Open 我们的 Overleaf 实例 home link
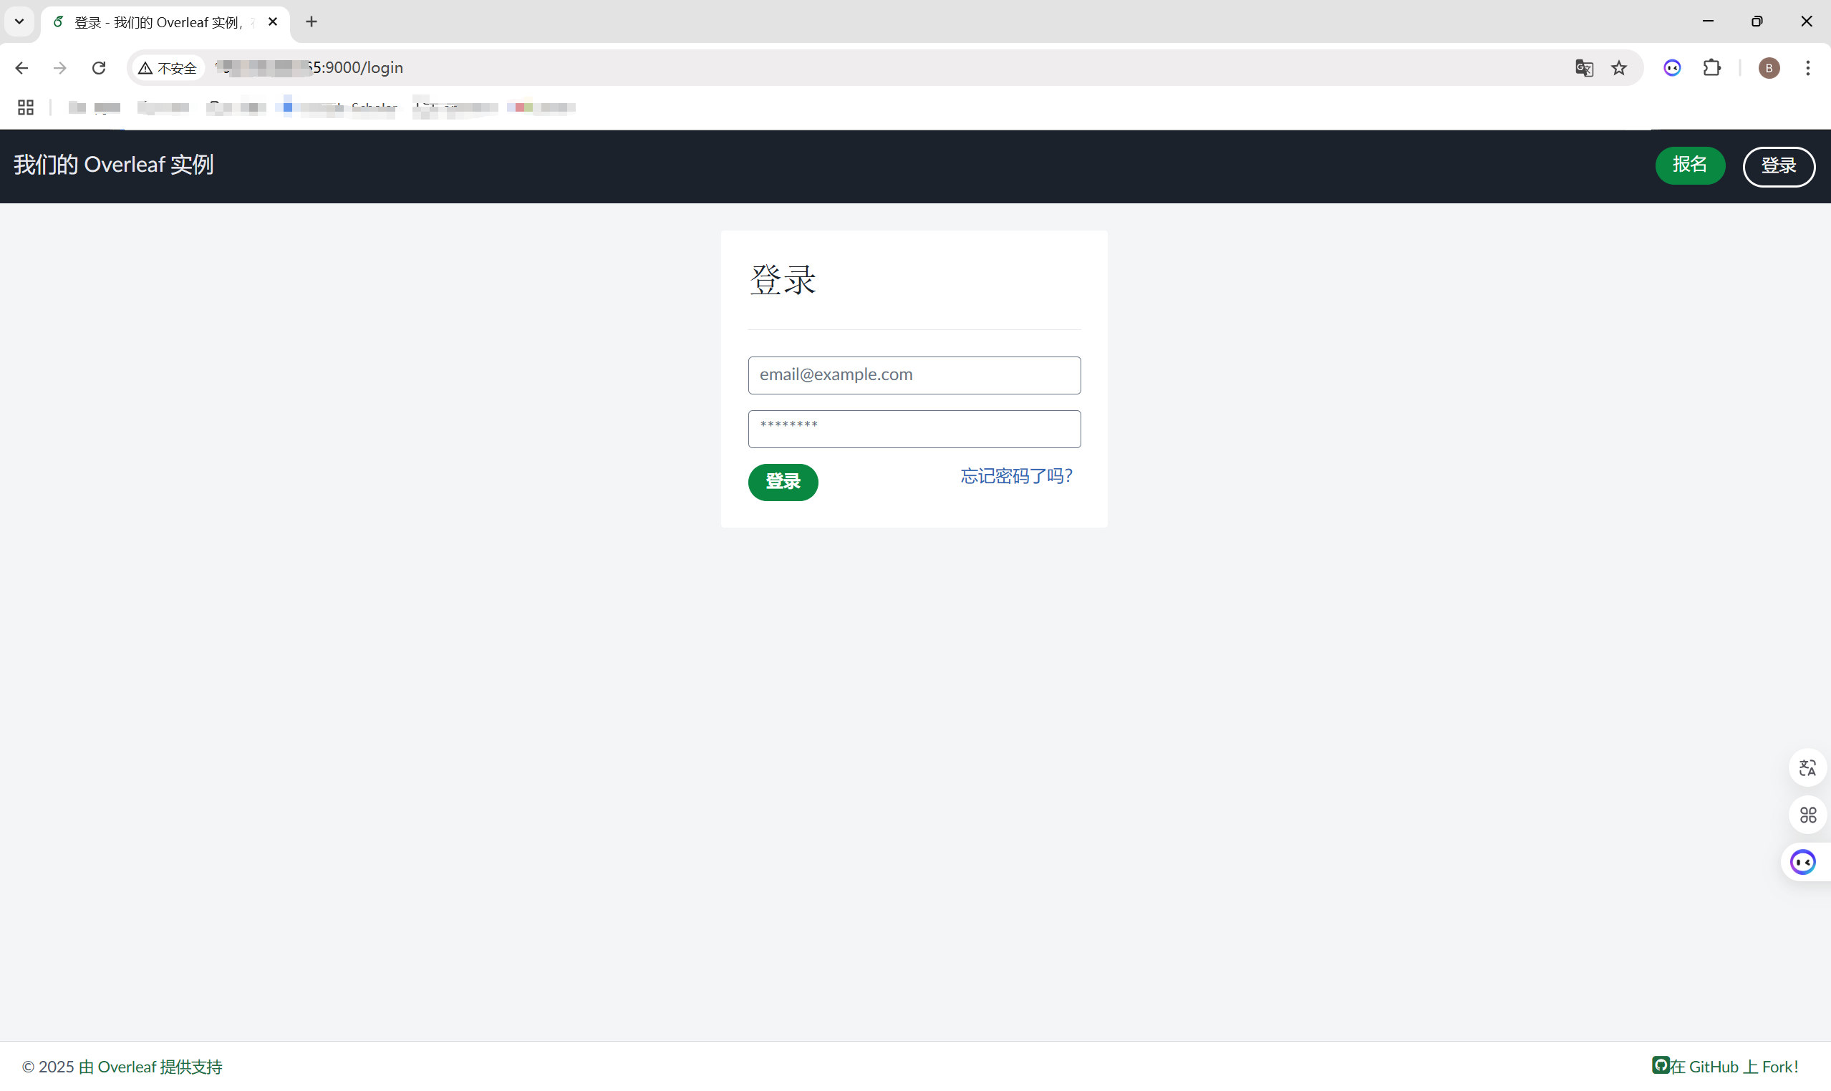 (x=113, y=164)
